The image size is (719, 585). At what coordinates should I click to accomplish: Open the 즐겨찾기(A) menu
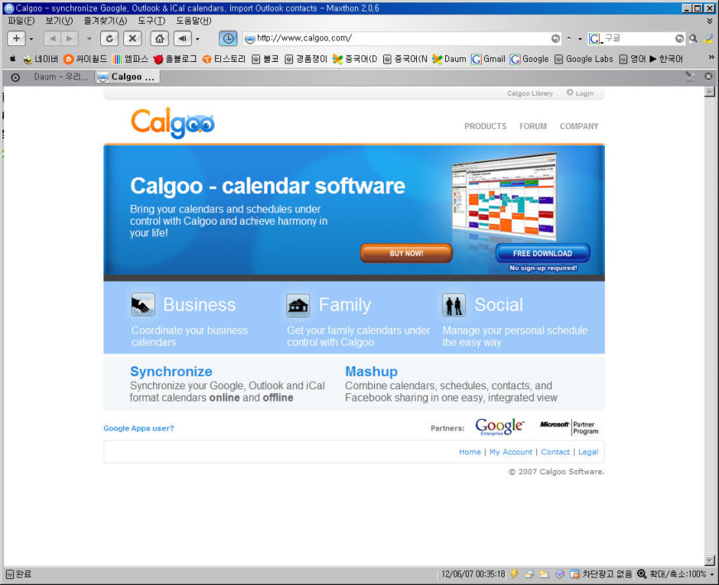coord(106,21)
